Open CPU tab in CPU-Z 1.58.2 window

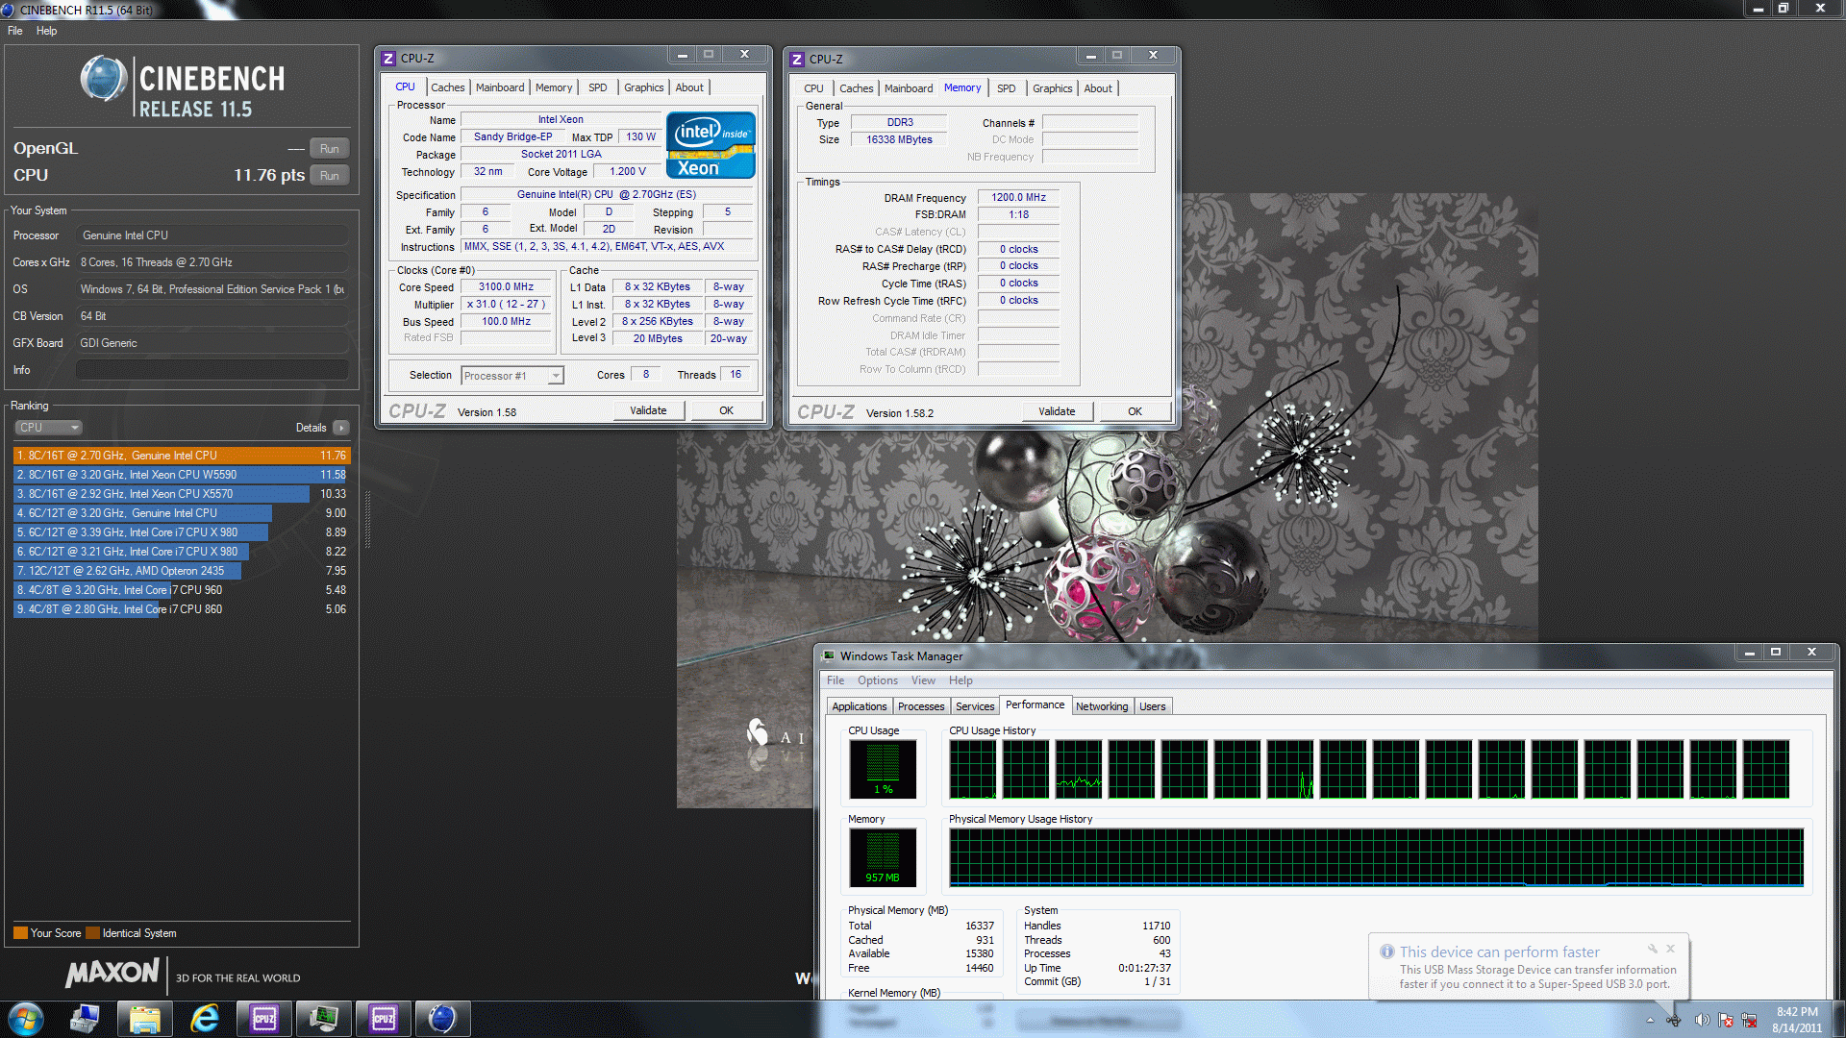point(813,88)
